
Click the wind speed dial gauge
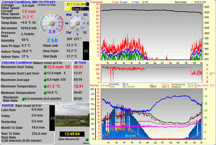coord(52,24)
